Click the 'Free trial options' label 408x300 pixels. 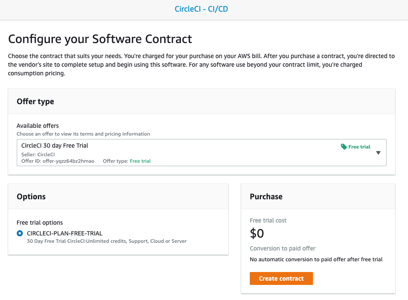[x=40, y=223]
